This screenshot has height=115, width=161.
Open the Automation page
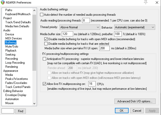pyautogui.click(x=12, y=99)
